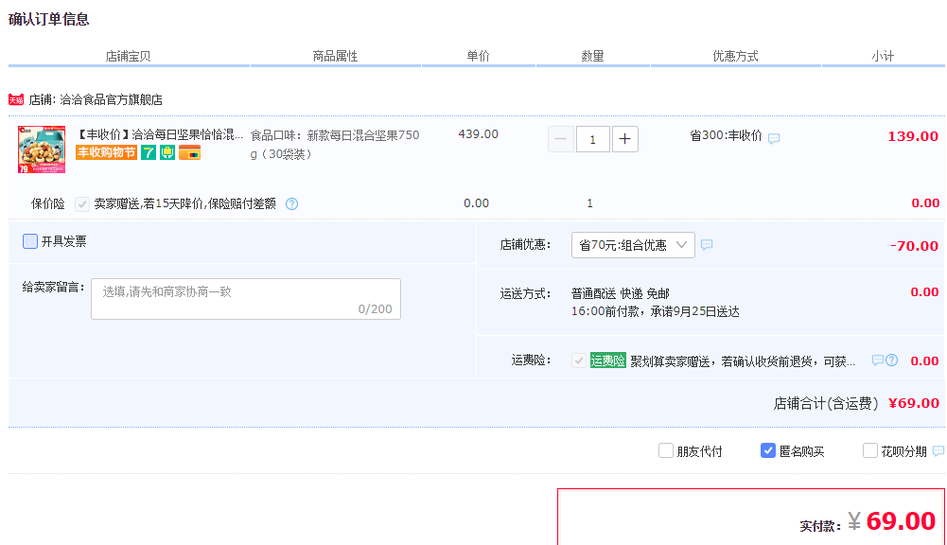The width and height of the screenshot is (947, 545).
Task: Click the quantity input field
Action: tap(592, 140)
